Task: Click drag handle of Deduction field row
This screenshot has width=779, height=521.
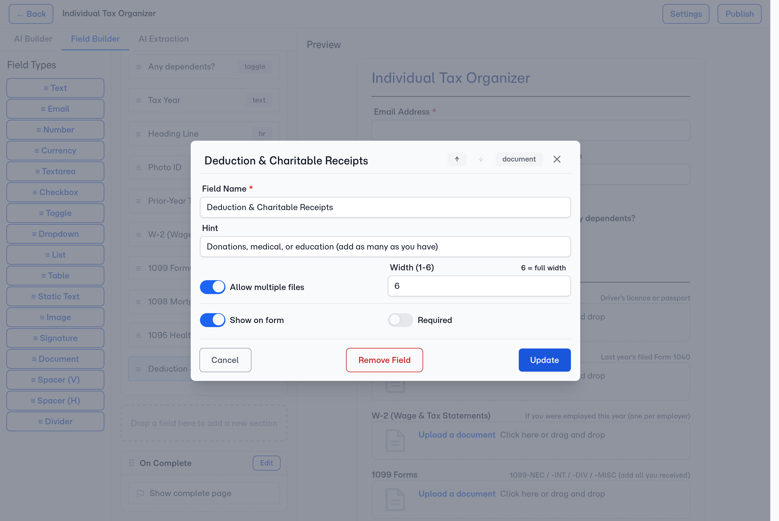Action: (x=138, y=369)
